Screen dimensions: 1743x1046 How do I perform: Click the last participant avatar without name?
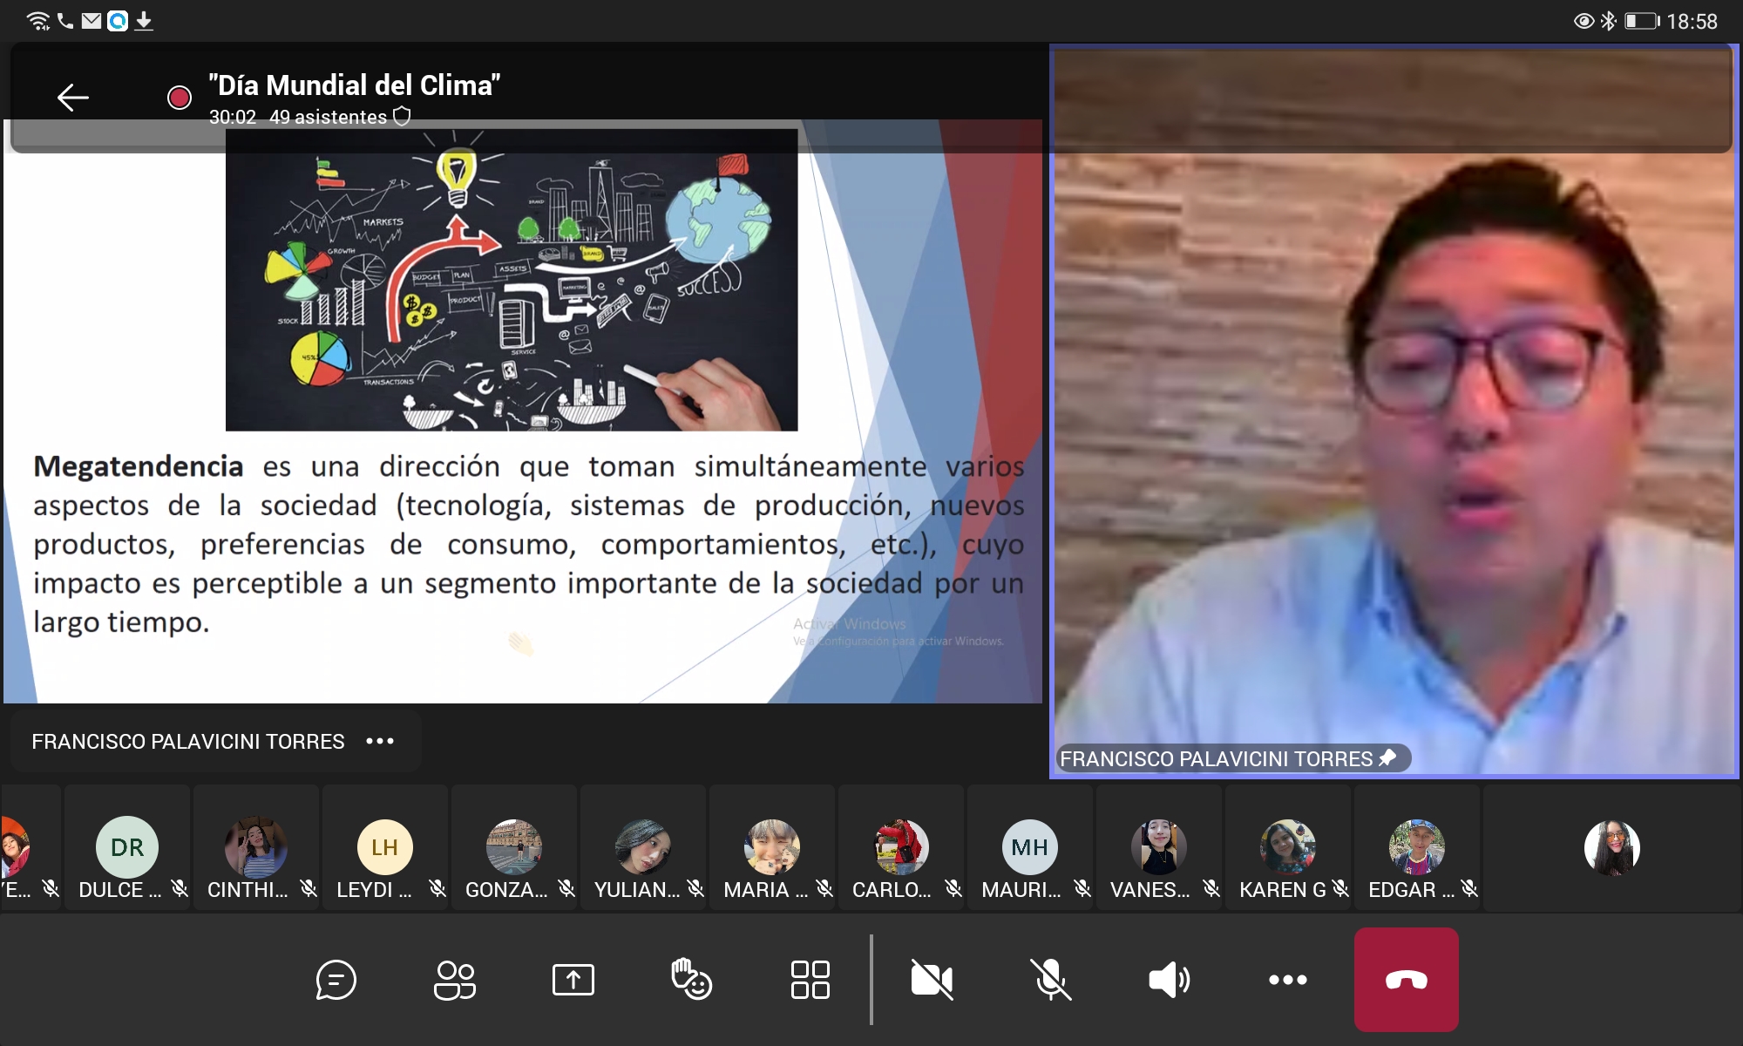[x=1612, y=847]
